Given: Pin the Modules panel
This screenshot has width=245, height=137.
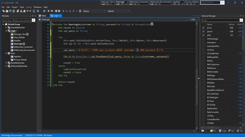Looking at the screenshot, I should click(x=33, y=16).
